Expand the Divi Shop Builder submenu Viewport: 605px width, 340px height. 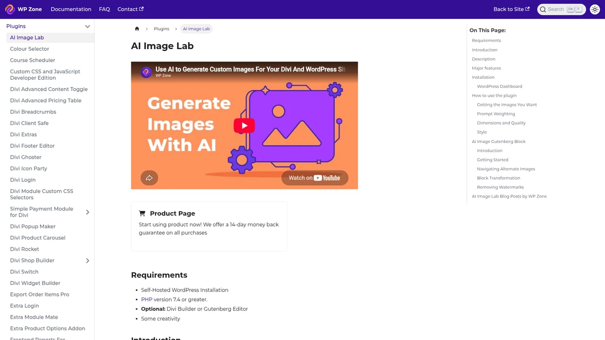point(87,261)
